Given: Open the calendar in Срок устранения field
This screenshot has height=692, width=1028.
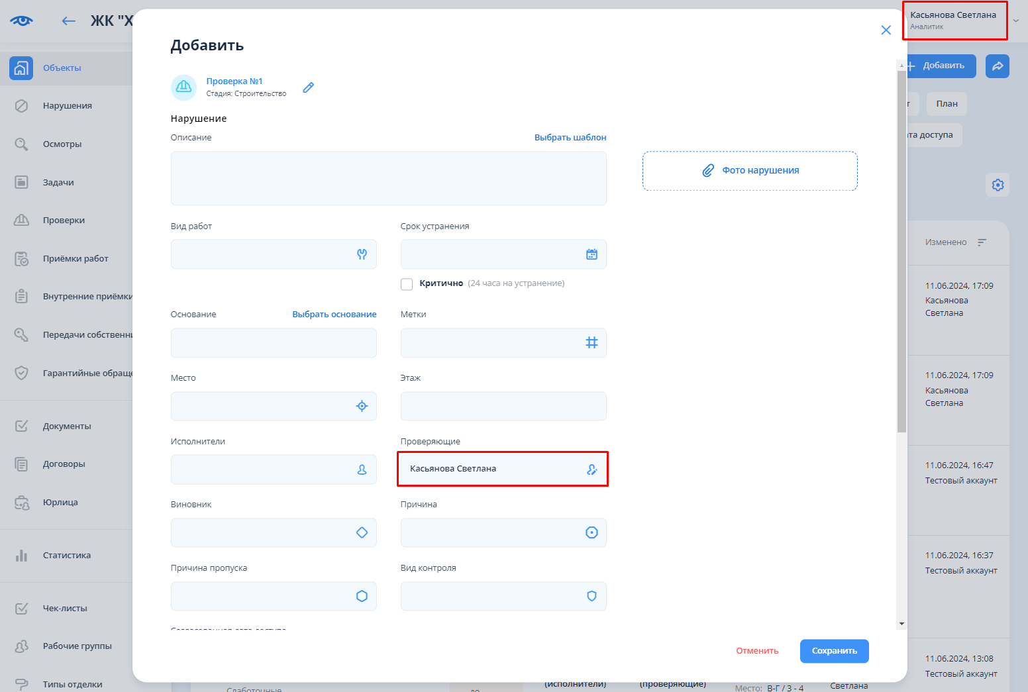Looking at the screenshot, I should click(591, 254).
